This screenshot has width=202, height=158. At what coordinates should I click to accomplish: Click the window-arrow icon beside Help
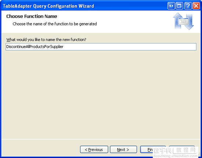click(179, 6)
